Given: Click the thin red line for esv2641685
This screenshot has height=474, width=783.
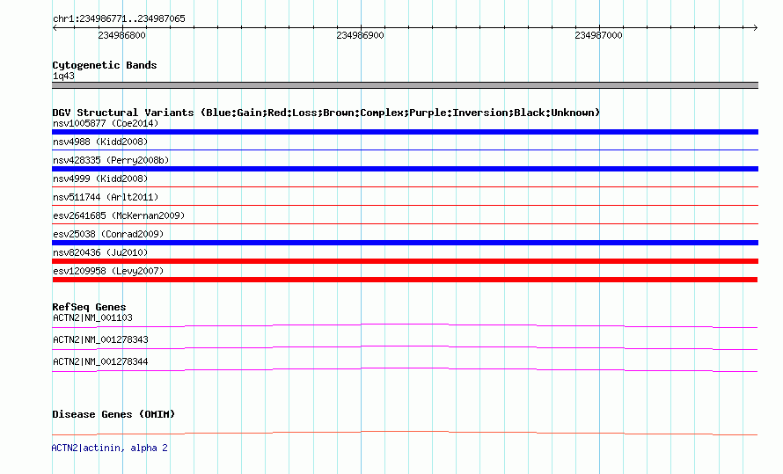Looking at the screenshot, I should (405, 223).
